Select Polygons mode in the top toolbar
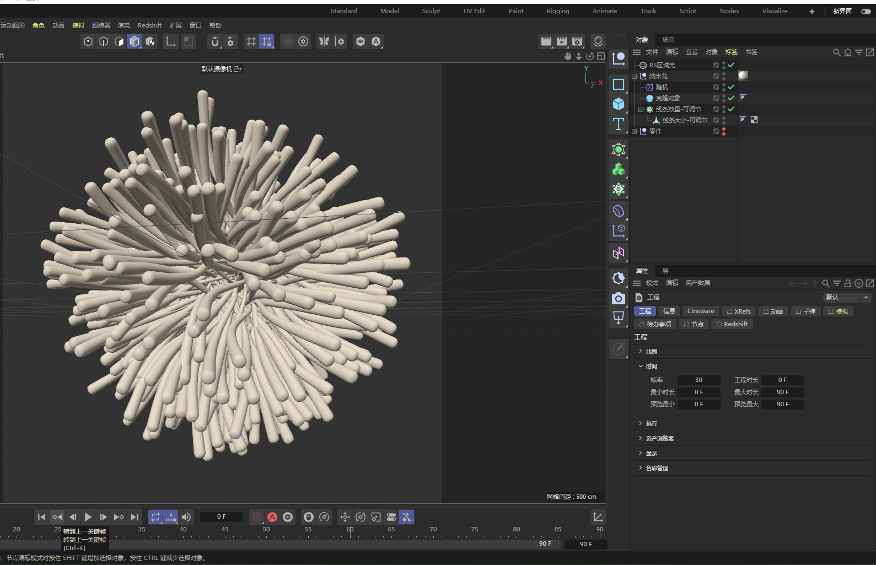876x565 pixels. pos(119,41)
